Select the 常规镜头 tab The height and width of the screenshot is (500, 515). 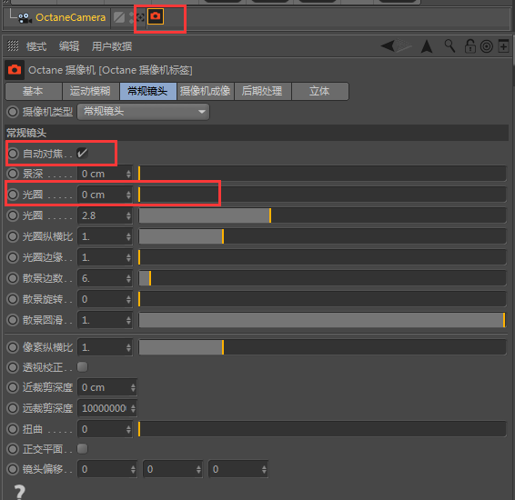[147, 91]
